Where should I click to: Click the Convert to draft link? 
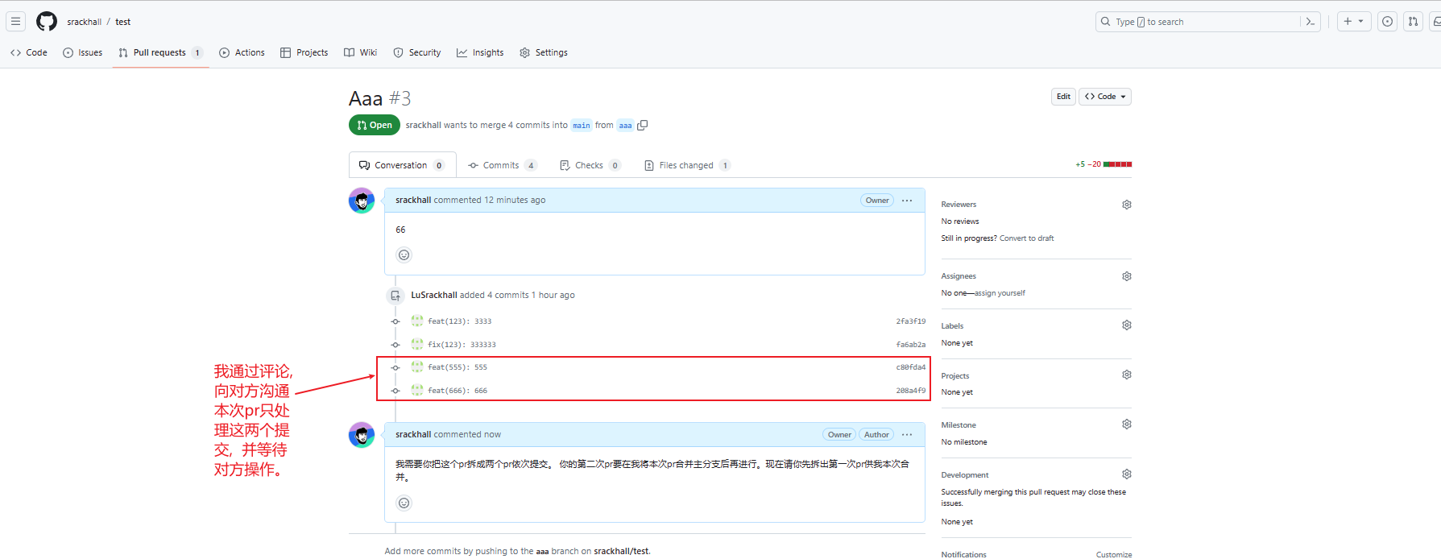tap(1026, 238)
